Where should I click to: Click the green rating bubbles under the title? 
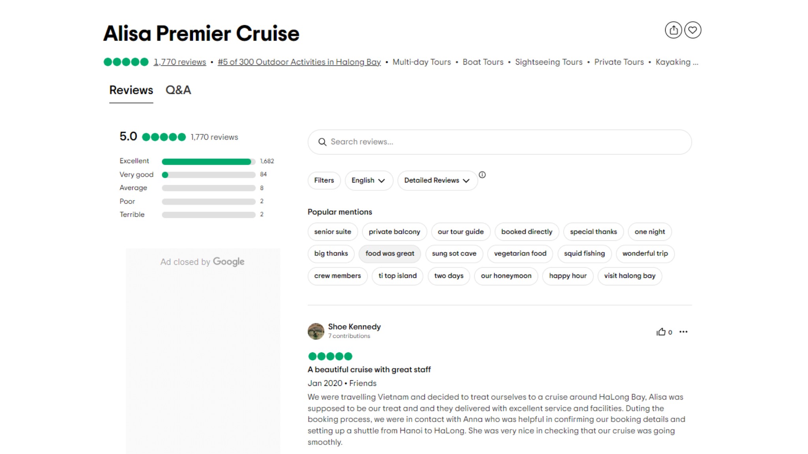click(125, 62)
